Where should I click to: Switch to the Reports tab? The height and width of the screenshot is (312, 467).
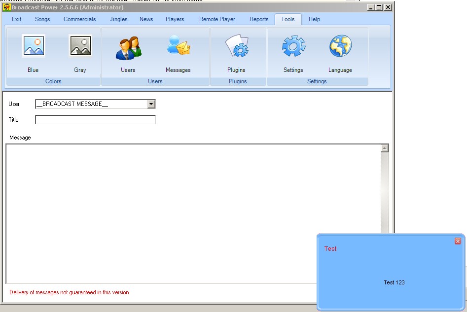coord(259,19)
